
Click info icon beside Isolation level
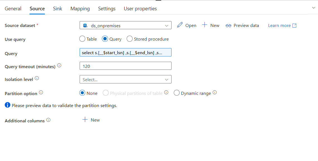pos(37,79)
